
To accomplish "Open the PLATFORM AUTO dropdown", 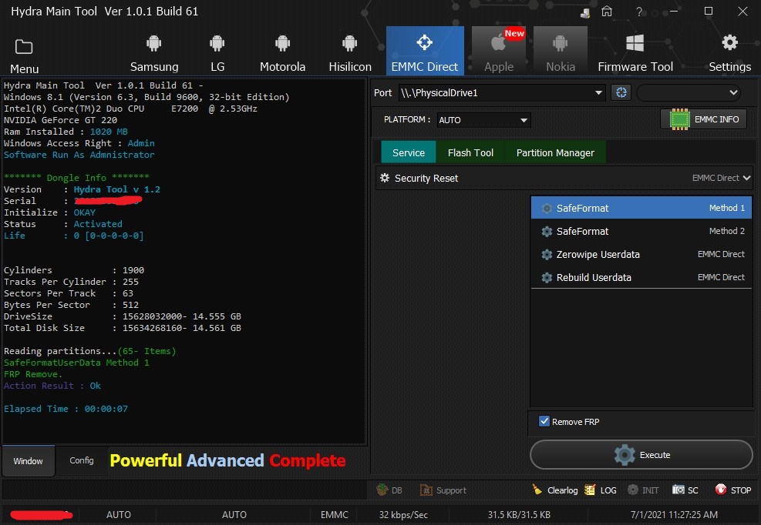I will 483,120.
